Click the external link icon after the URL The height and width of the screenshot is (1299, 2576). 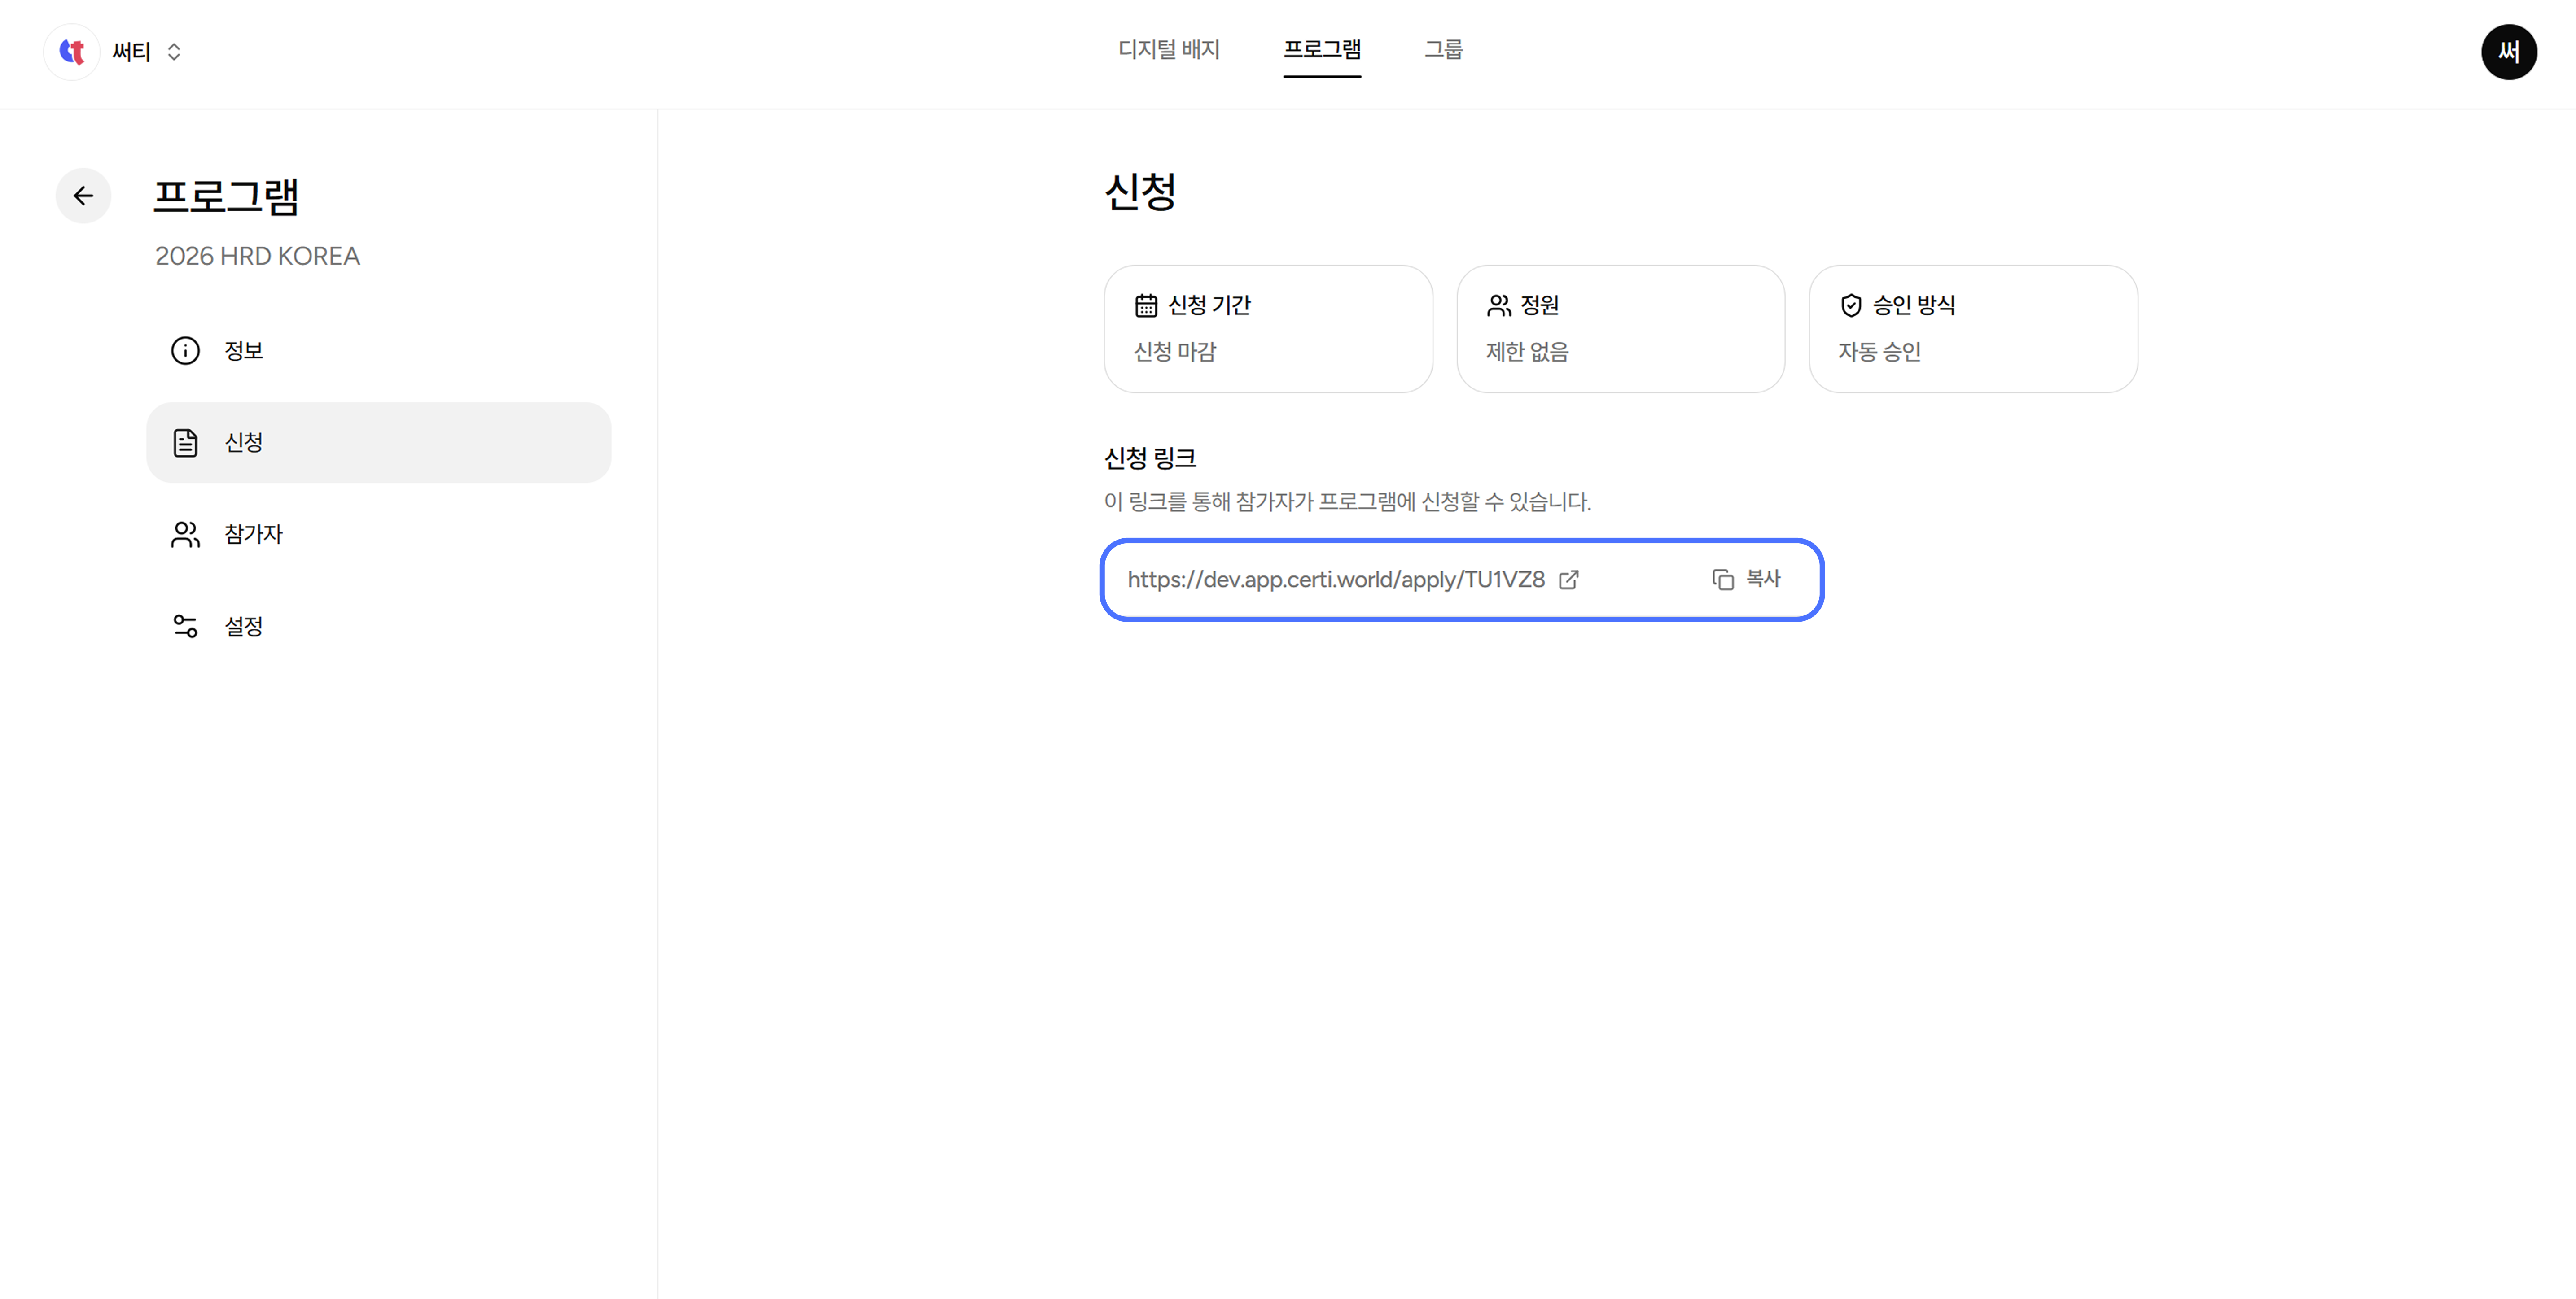click(1568, 580)
